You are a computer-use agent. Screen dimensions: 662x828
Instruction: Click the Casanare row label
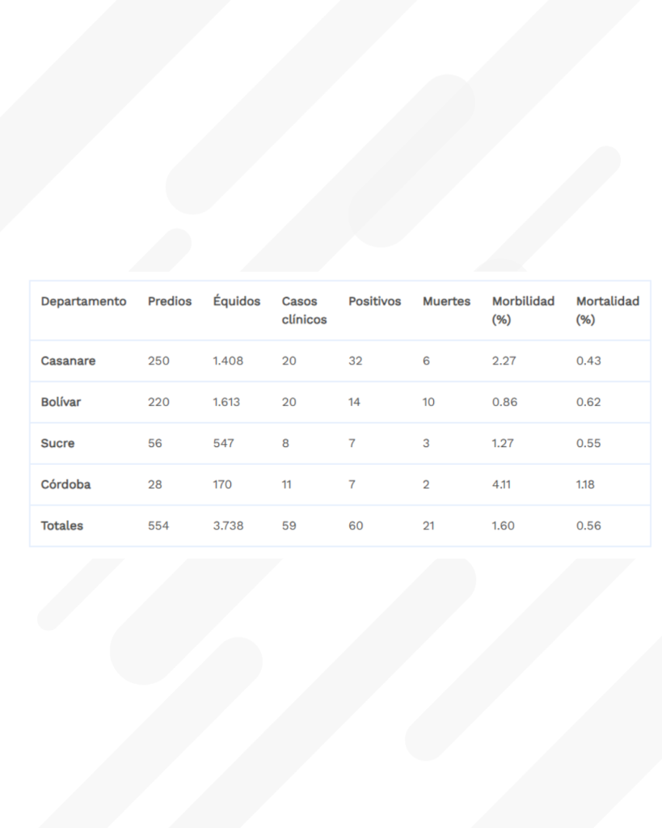(68, 361)
